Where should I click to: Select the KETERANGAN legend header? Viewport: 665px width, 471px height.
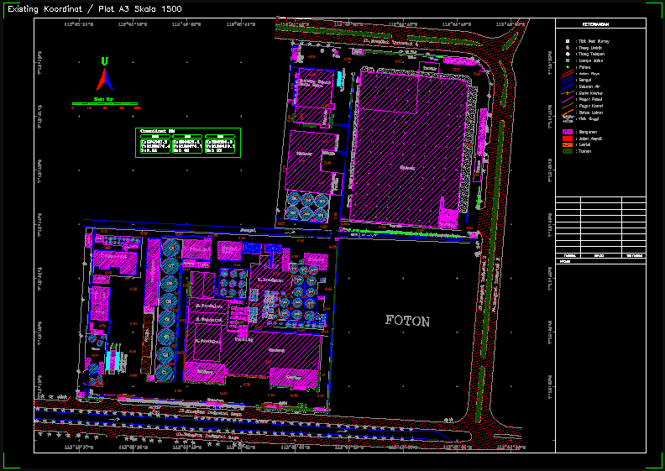[x=595, y=24]
